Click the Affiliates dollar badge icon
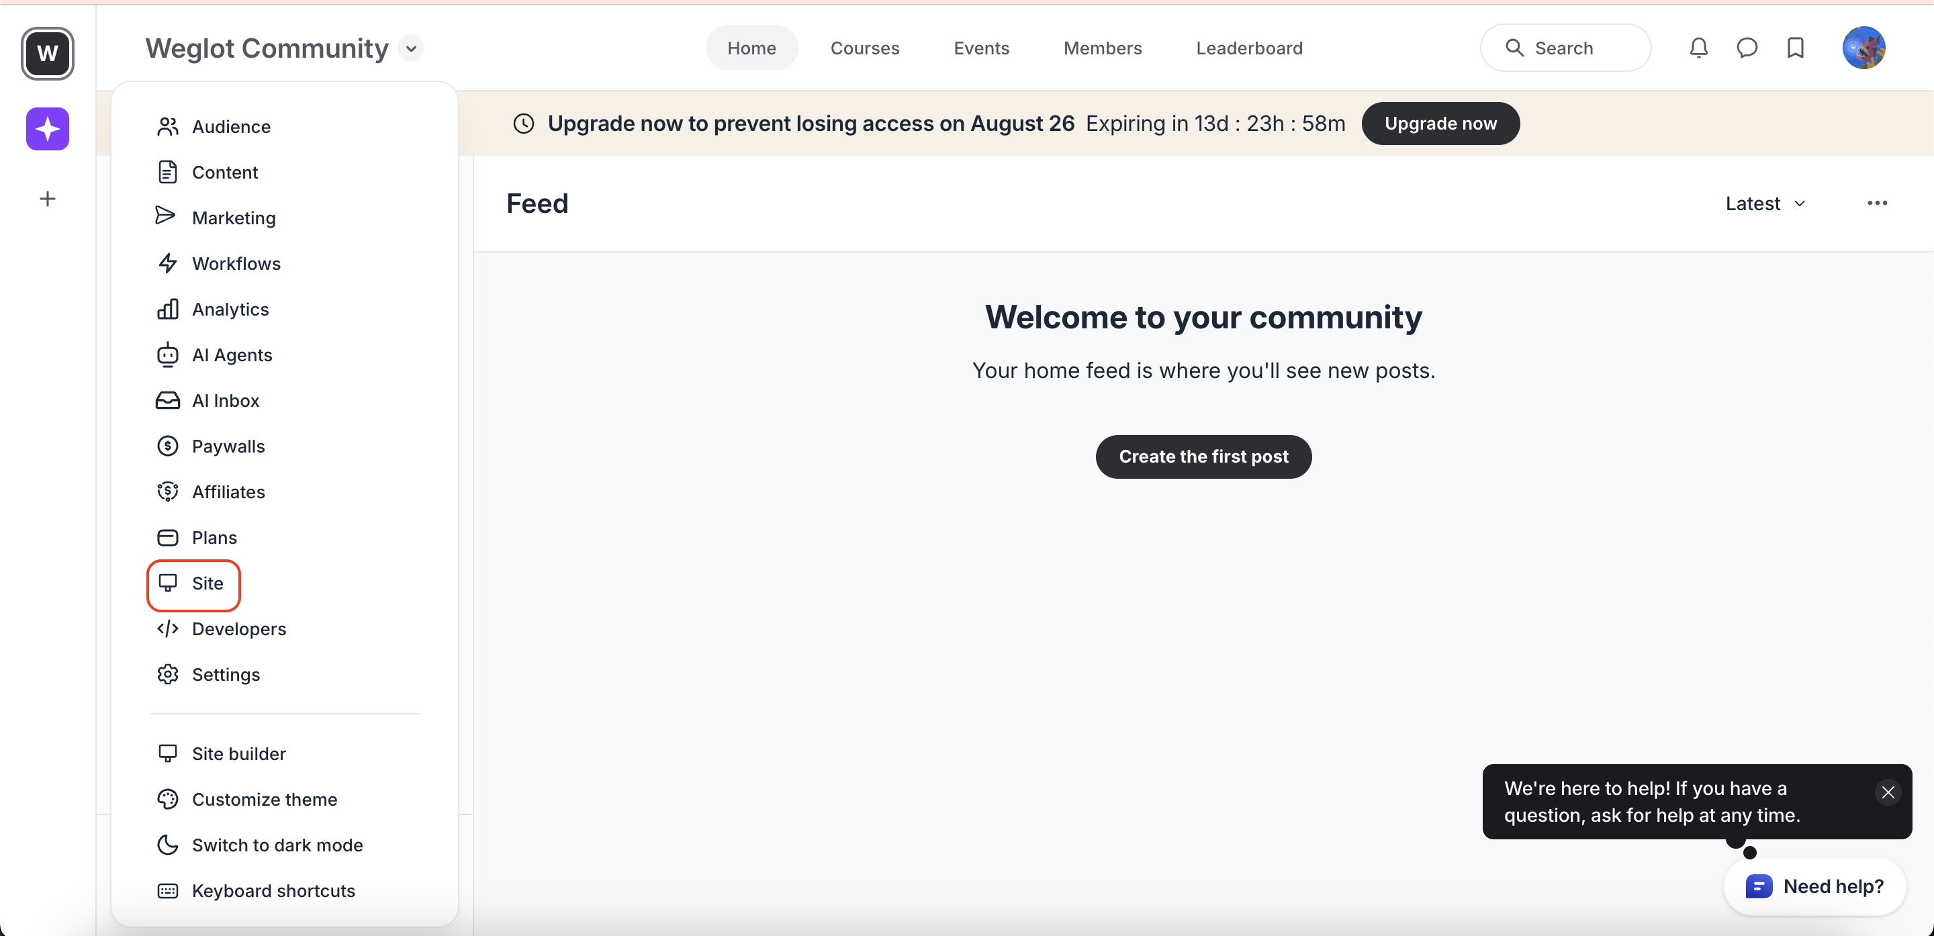 [x=167, y=492]
